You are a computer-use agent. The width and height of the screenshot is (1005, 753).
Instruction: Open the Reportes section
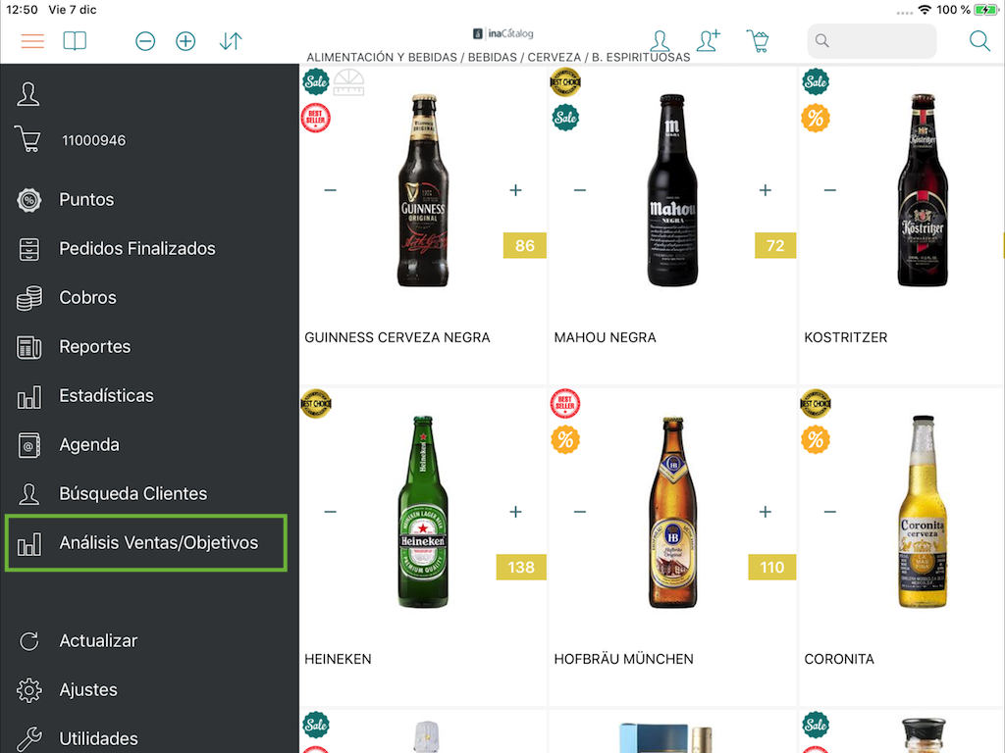pos(95,346)
